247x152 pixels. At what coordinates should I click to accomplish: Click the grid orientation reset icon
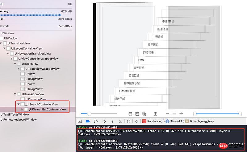(x=156, y=114)
